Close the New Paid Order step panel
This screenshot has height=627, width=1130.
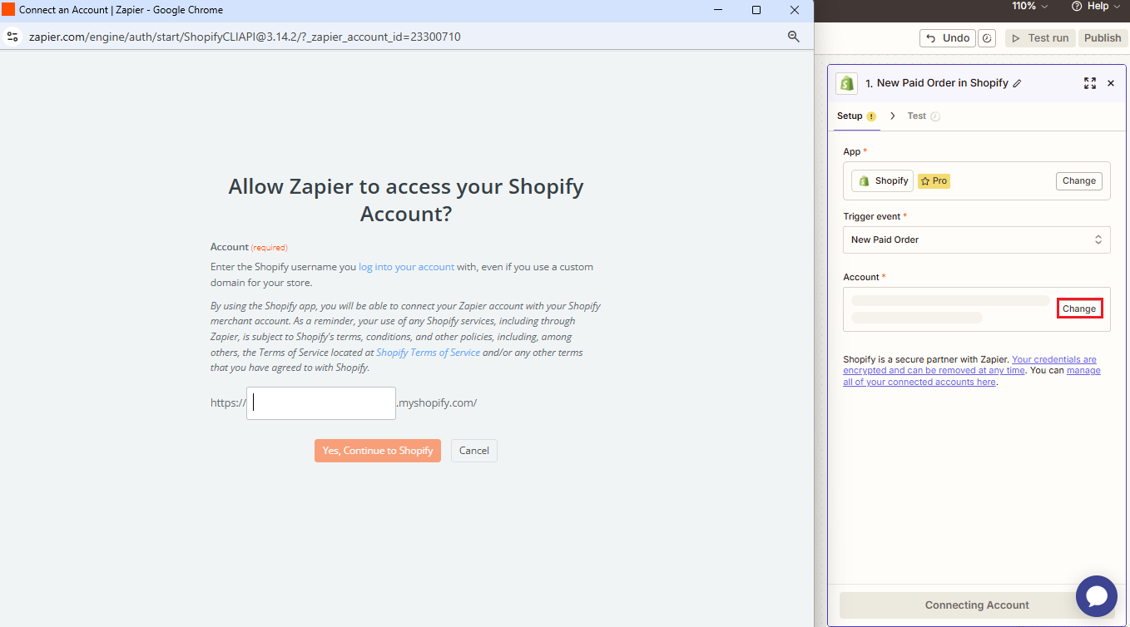pos(1111,83)
